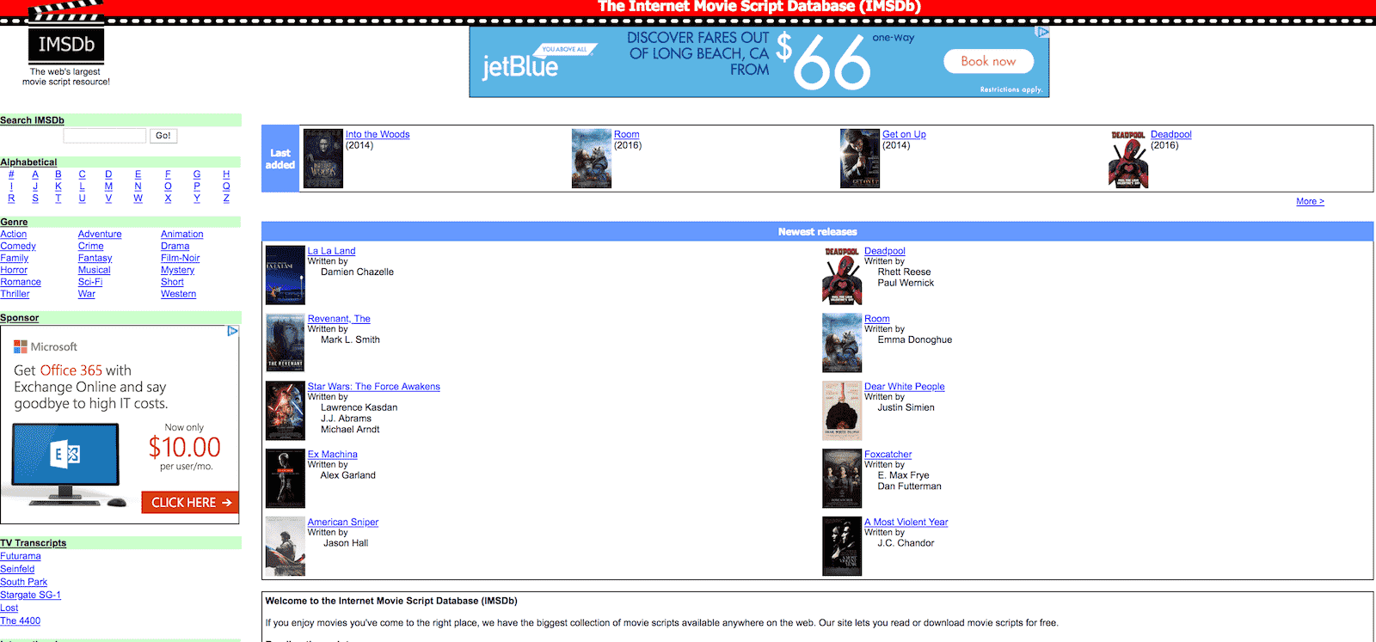This screenshot has height=642, width=1376.
Task: Open the La La Land title link
Action: pos(331,251)
